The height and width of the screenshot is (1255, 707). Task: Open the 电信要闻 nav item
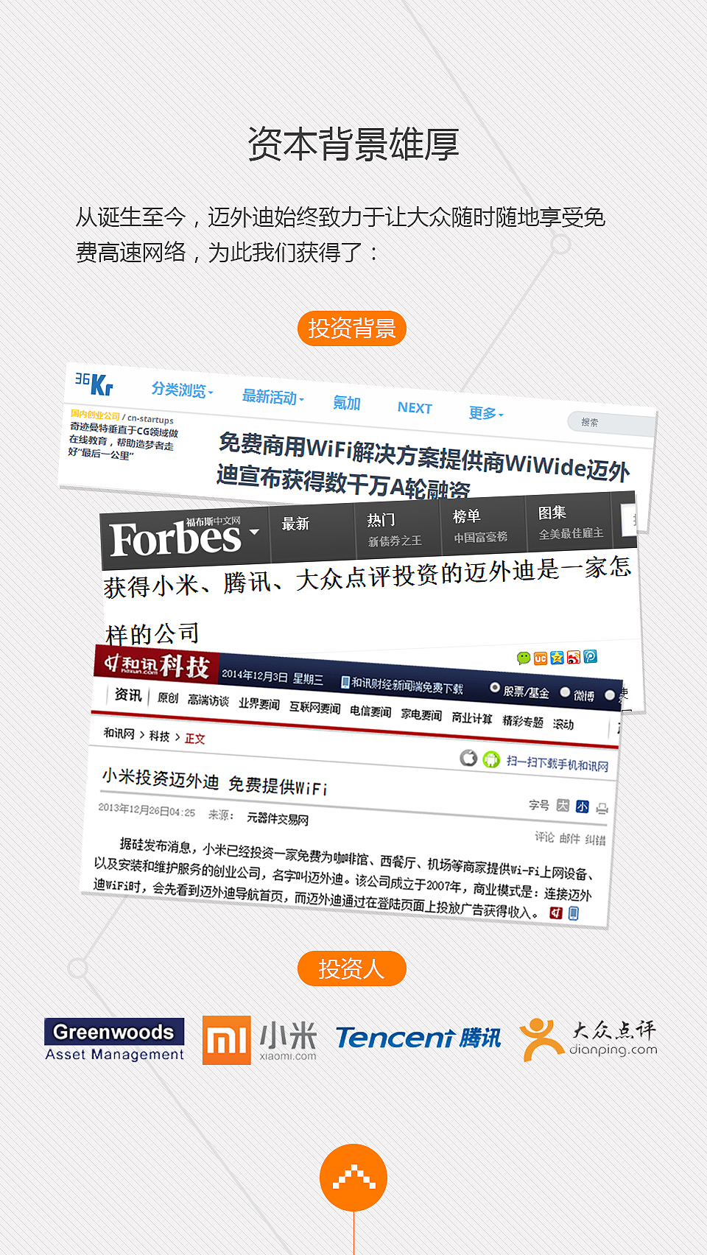[370, 711]
